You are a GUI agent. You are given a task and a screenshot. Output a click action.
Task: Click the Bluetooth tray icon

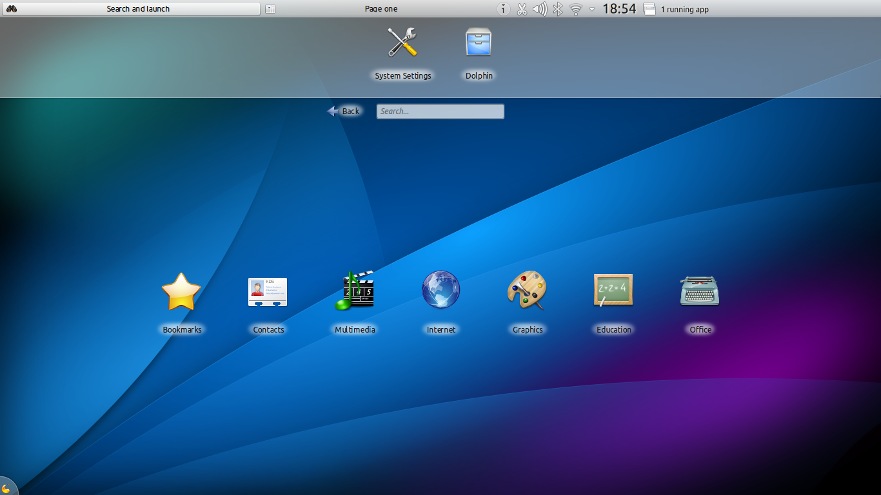pos(558,9)
